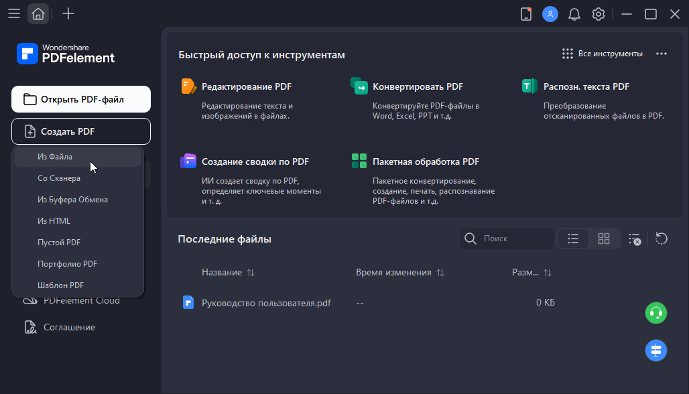Click Открыть PDF-файл button
Viewport: 689px width, 394px height.
pyautogui.click(x=81, y=99)
